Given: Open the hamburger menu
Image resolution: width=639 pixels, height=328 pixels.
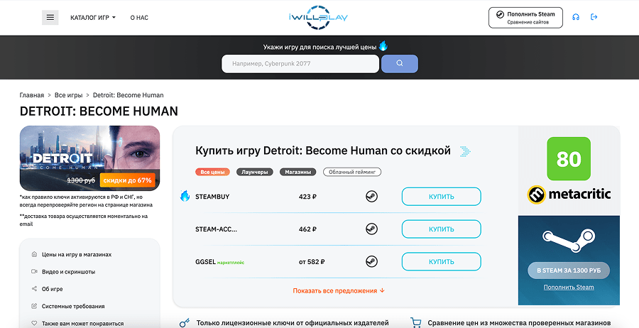Looking at the screenshot, I should tap(50, 18).
